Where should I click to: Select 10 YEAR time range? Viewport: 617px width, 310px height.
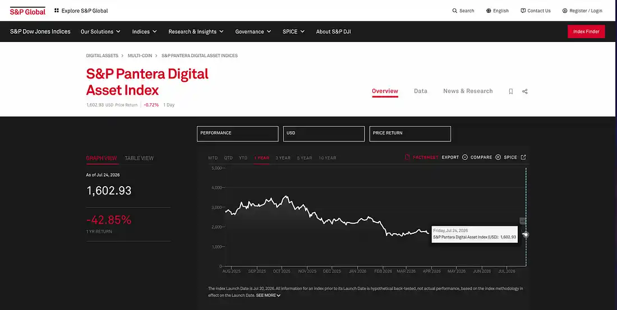(328, 158)
